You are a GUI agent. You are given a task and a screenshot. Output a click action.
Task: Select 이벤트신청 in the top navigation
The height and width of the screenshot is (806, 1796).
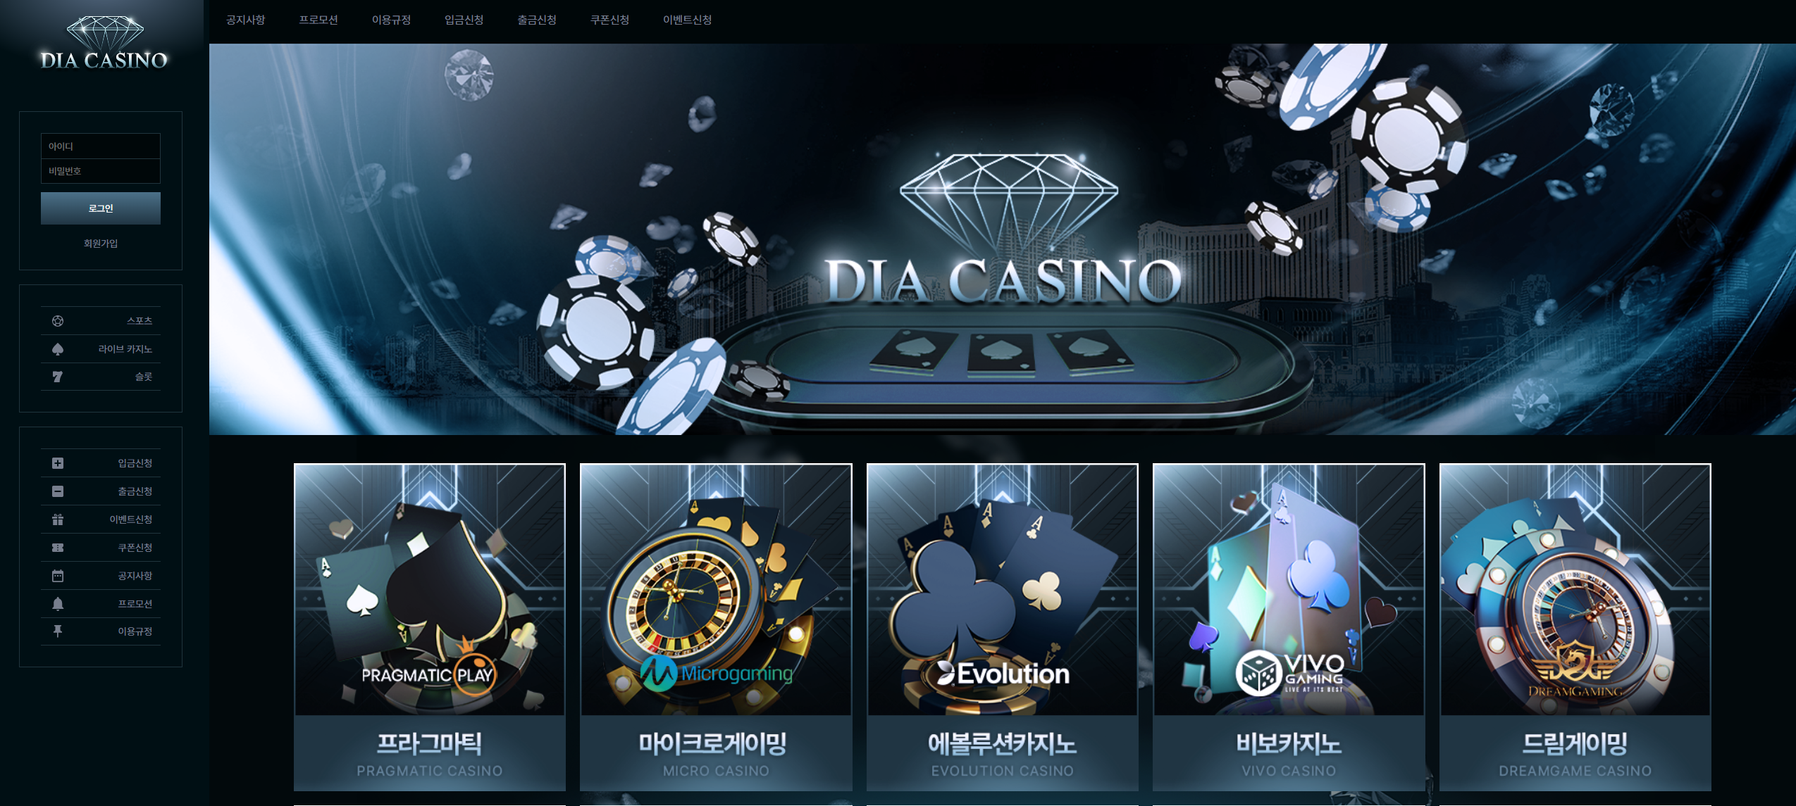pos(687,20)
